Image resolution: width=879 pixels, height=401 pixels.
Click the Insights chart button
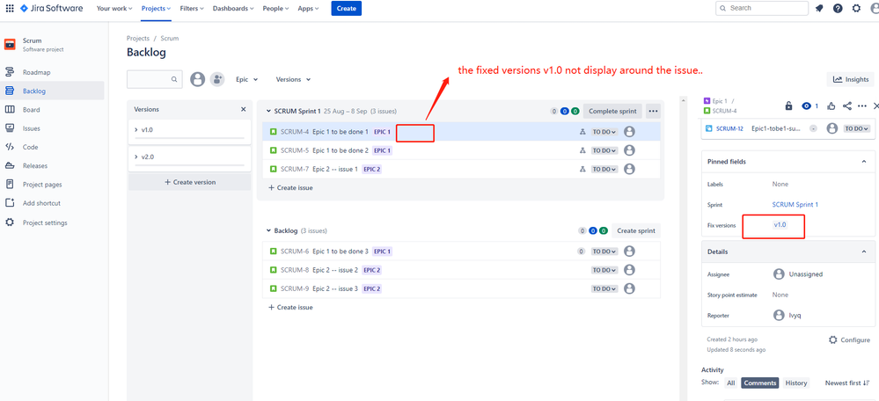coord(850,79)
